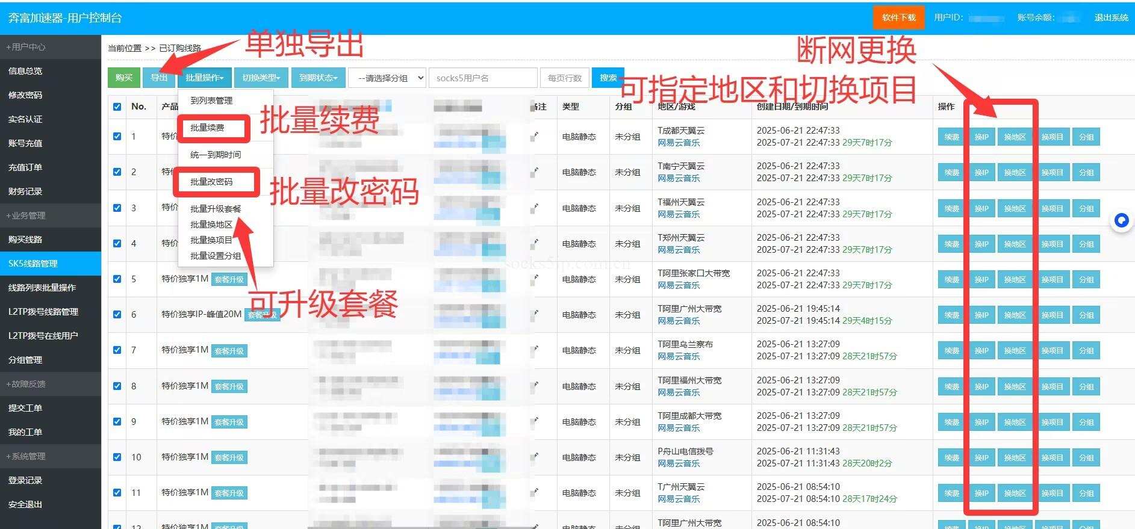Choose 统一到期时间 from the batch menu
Image resolution: width=1135 pixels, height=529 pixels.
click(216, 155)
